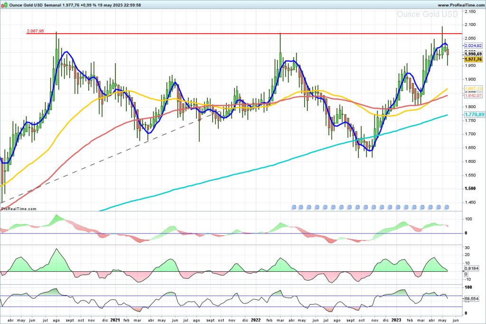Click the '1.600' price axis label
486x324 pixels.
click(470, 161)
